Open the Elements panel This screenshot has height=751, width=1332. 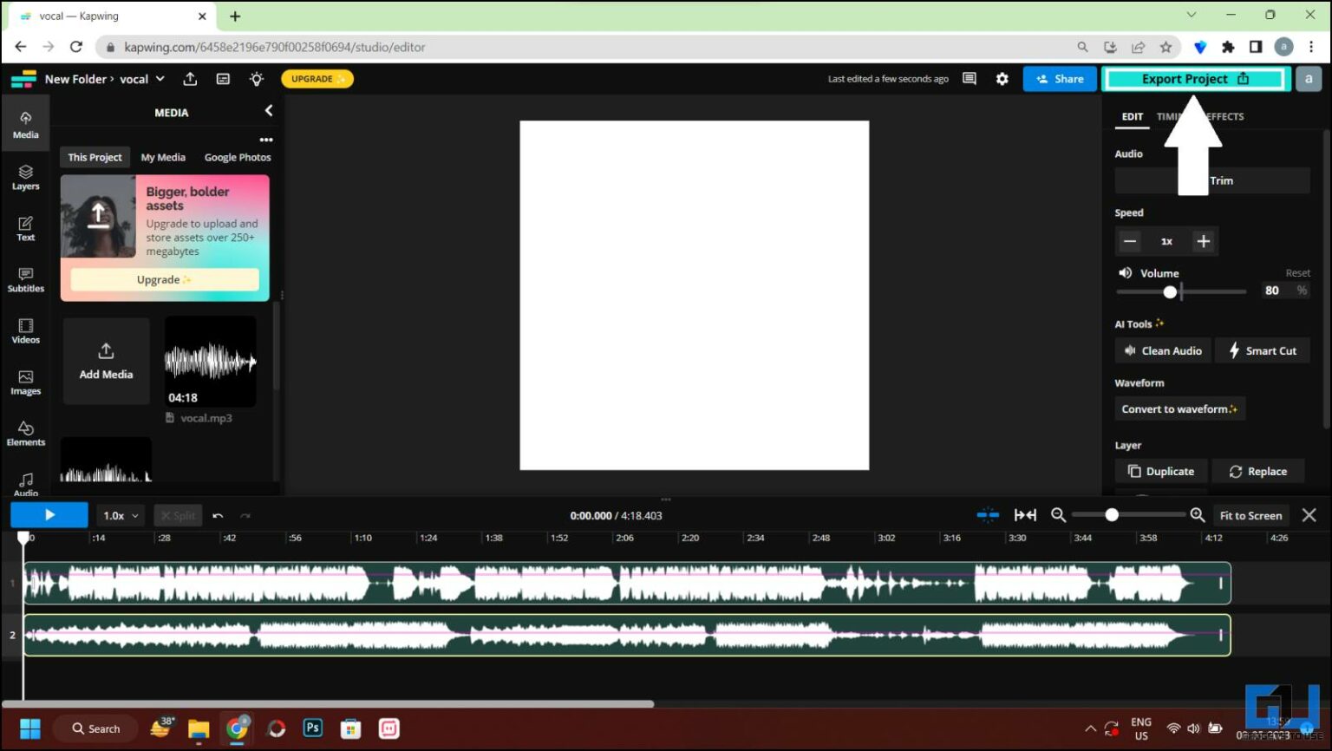(x=25, y=434)
